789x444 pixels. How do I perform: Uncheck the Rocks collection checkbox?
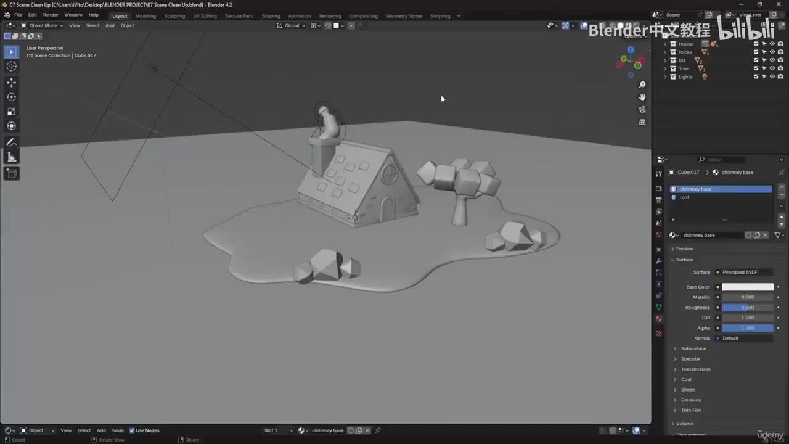point(756,52)
